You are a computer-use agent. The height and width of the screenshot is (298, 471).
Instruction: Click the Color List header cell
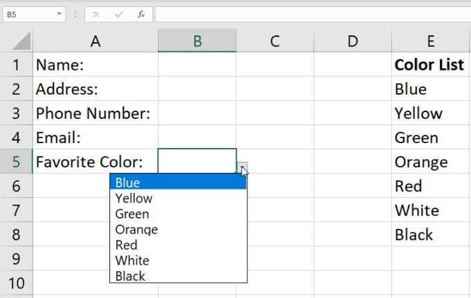point(430,65)
